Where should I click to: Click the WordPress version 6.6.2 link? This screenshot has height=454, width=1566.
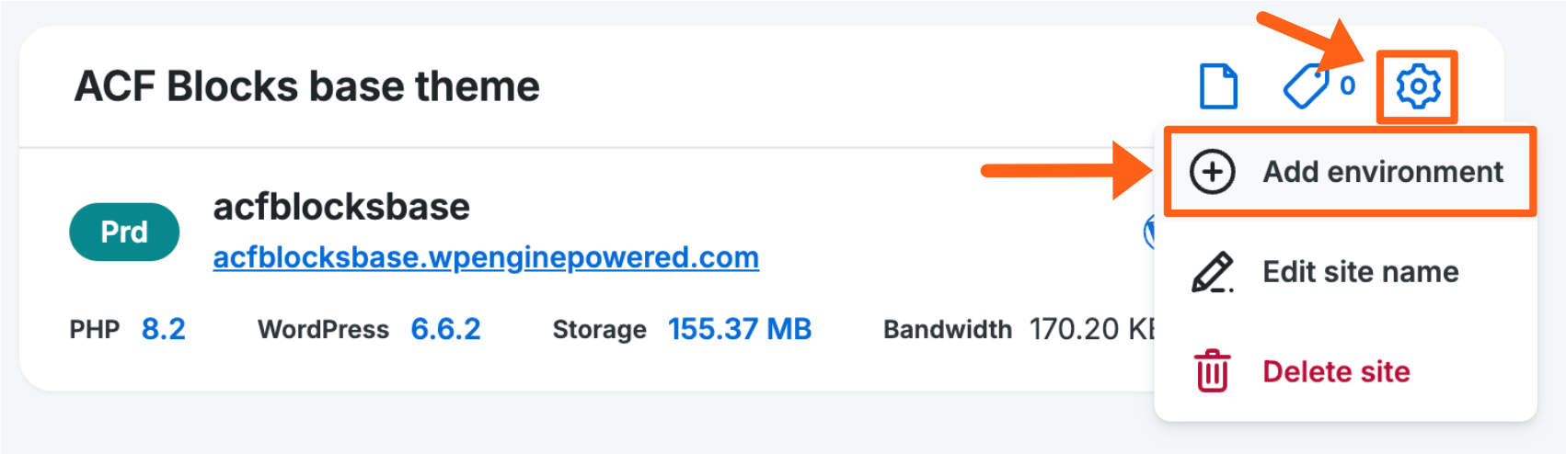[x=445, y=329]
